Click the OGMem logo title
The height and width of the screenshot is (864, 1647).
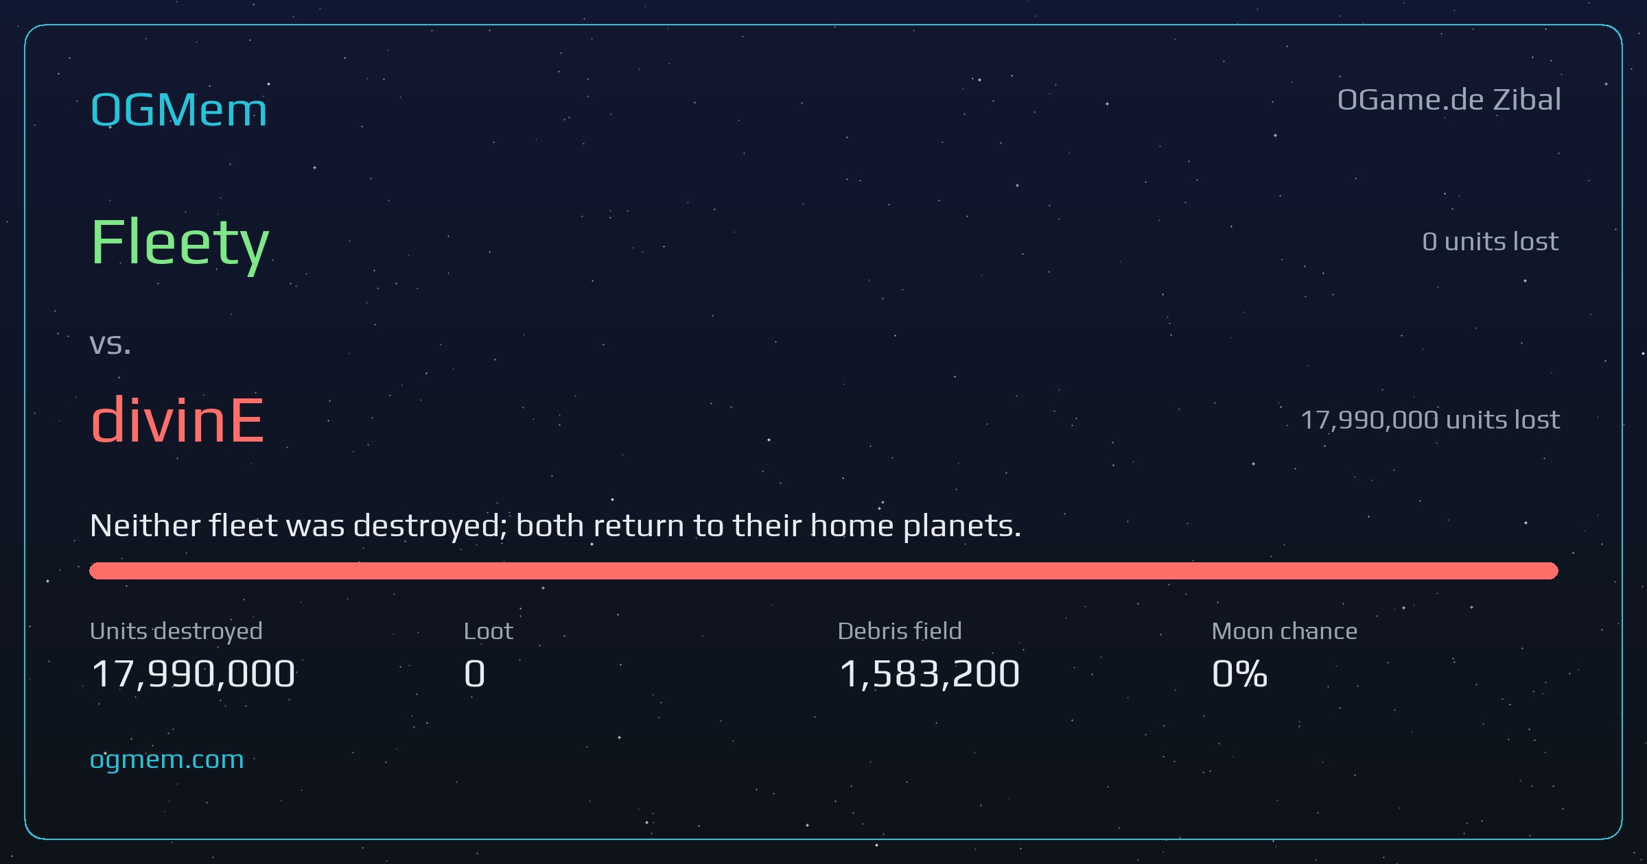click(178, 110)
